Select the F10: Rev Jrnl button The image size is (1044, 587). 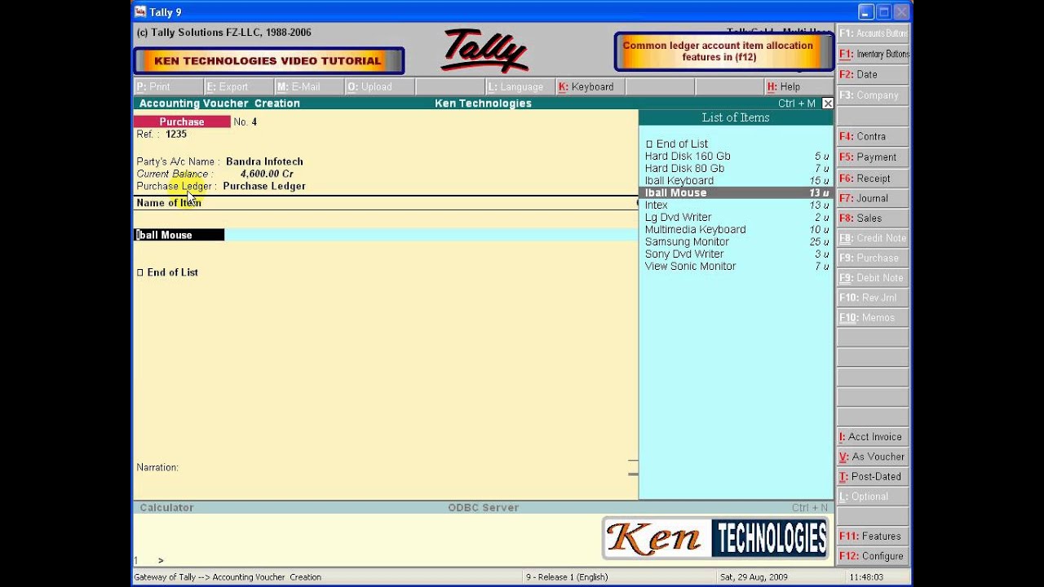point(873,298)
